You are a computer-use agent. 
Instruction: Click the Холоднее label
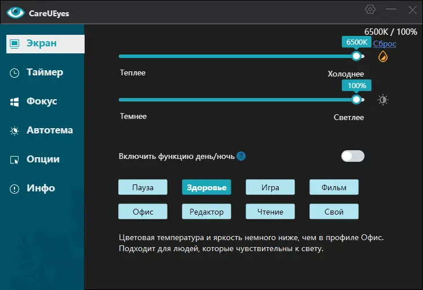pos(346,74)
